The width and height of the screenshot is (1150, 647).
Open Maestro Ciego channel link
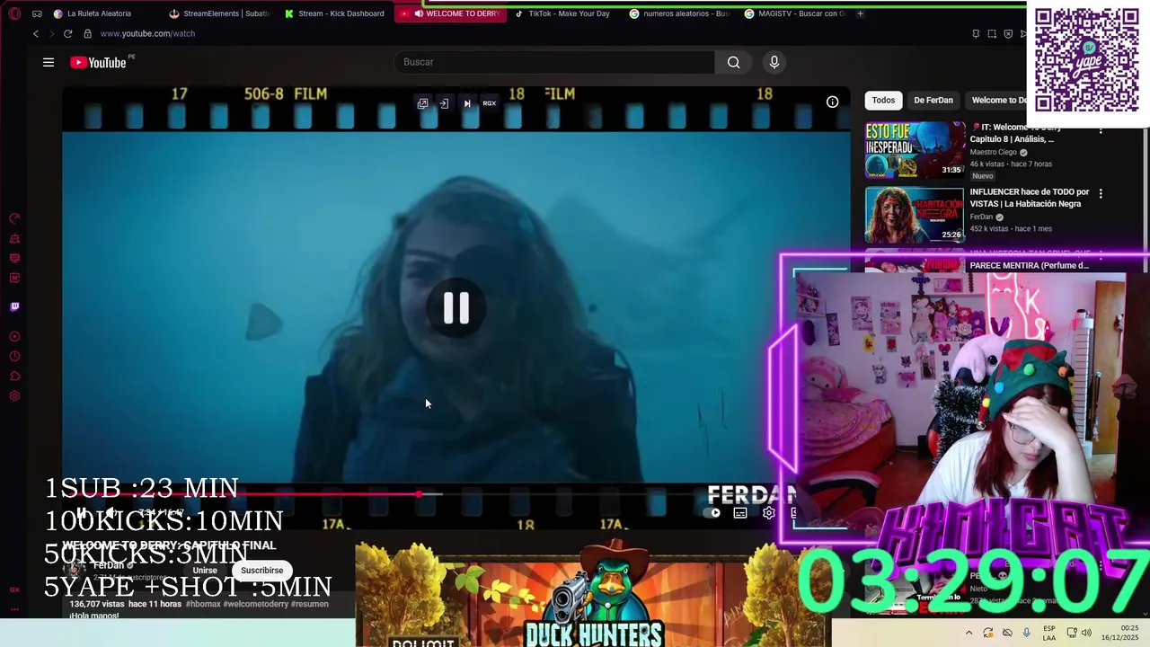(993, 152)
